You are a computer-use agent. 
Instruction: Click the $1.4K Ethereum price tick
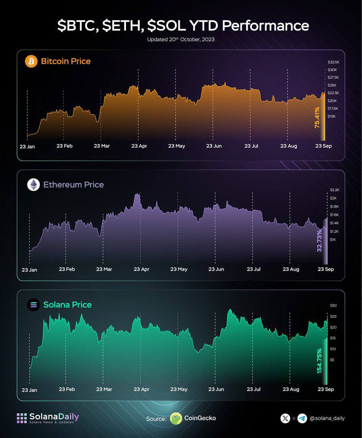334,223
